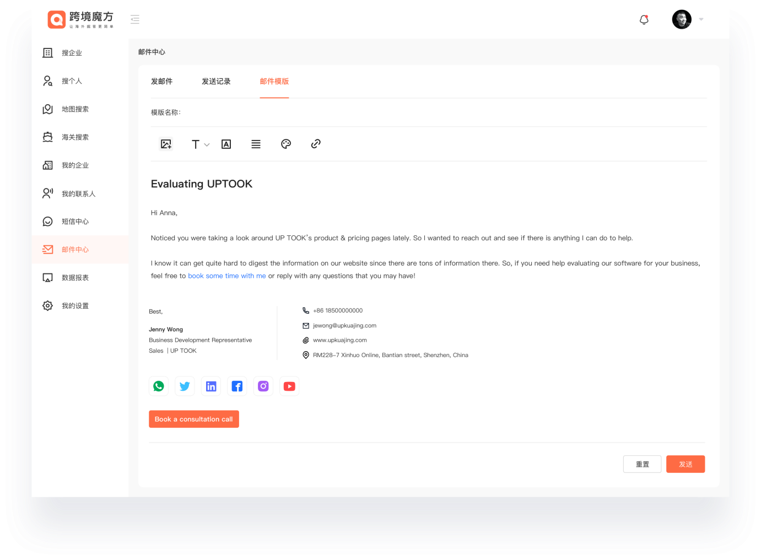761x560 pixels.
Task: Open 数据报表 menu item
Action: click(80, 278)
